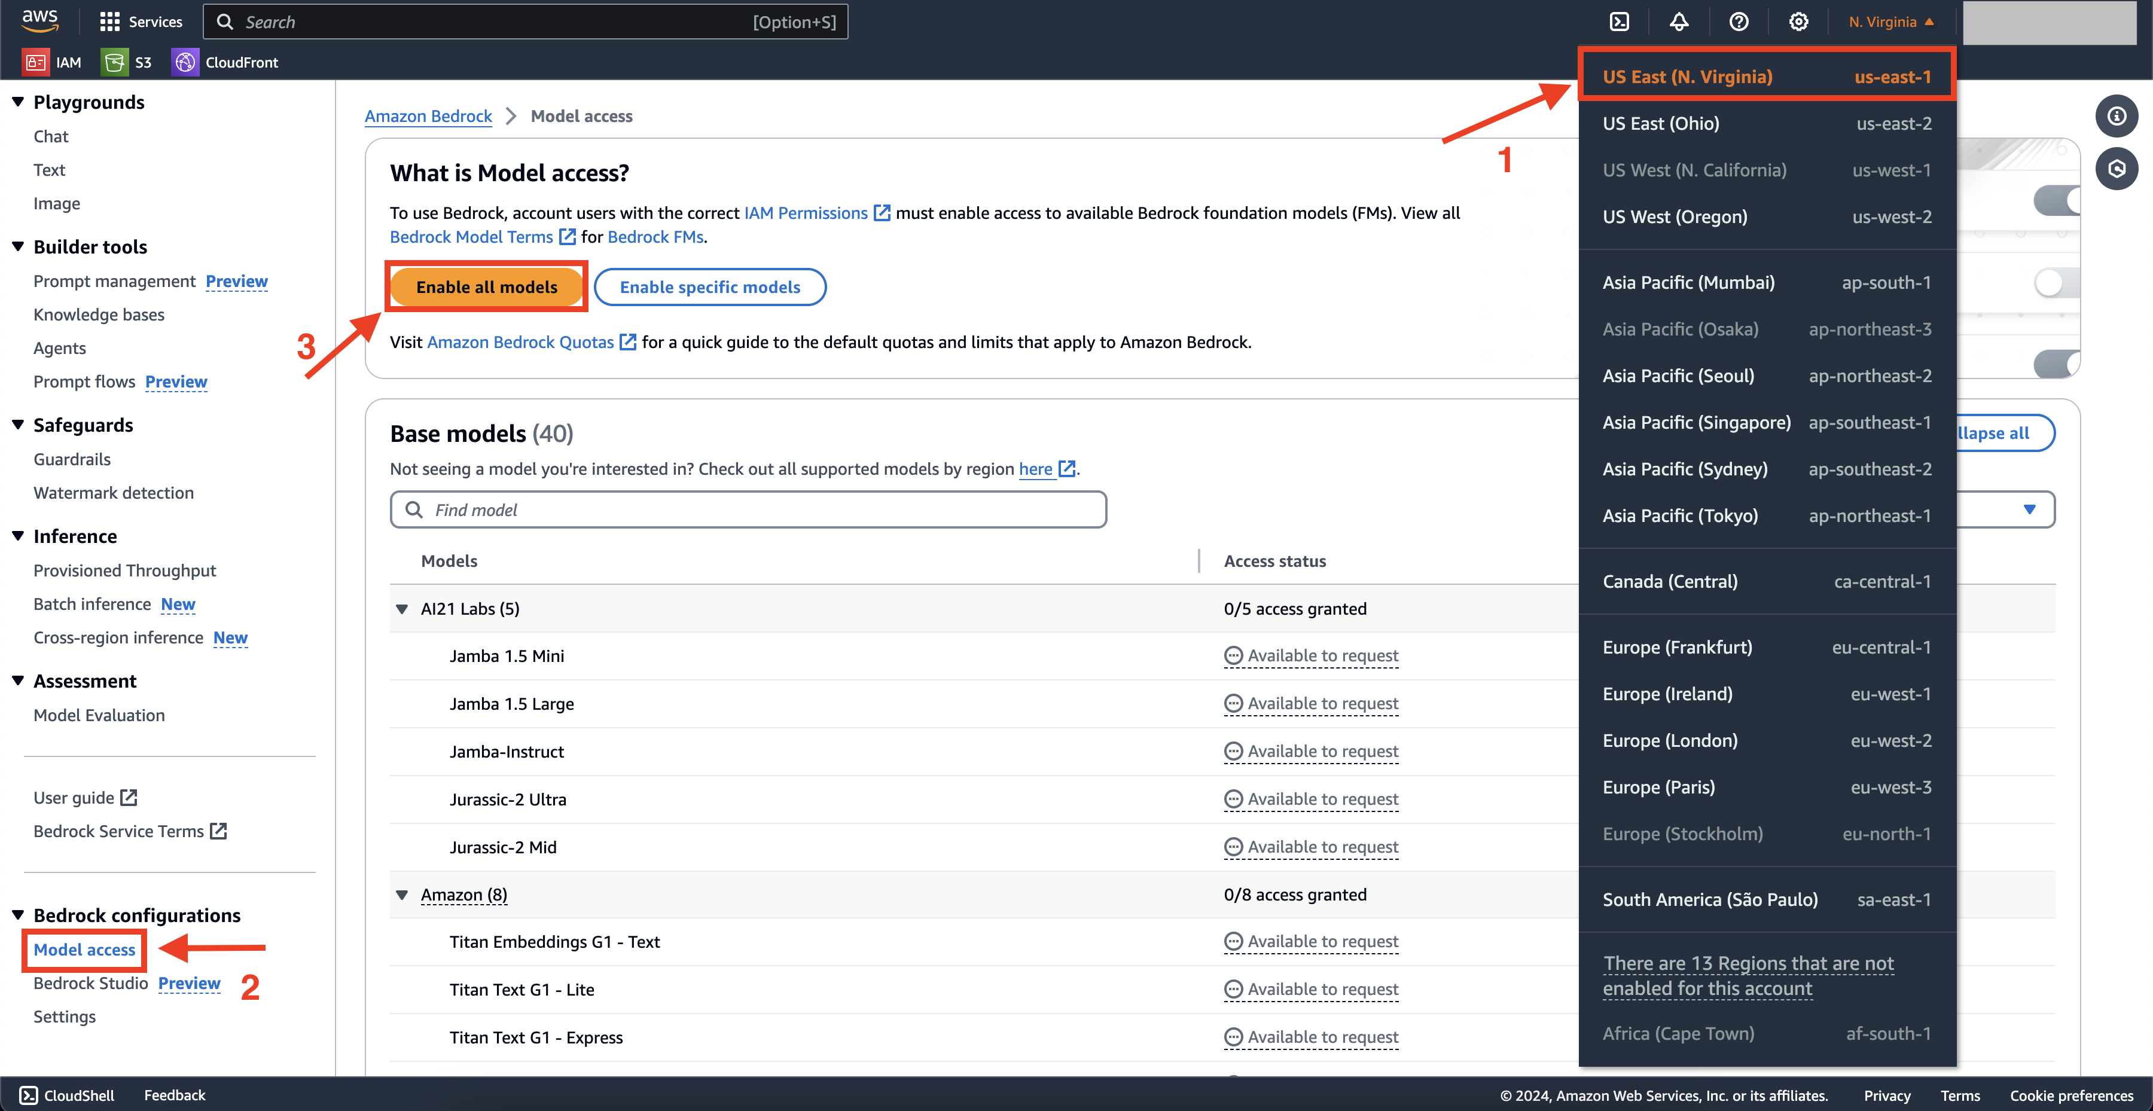
Task: Open the IAM Permissions external link icon
Action: tap(882, 213)
